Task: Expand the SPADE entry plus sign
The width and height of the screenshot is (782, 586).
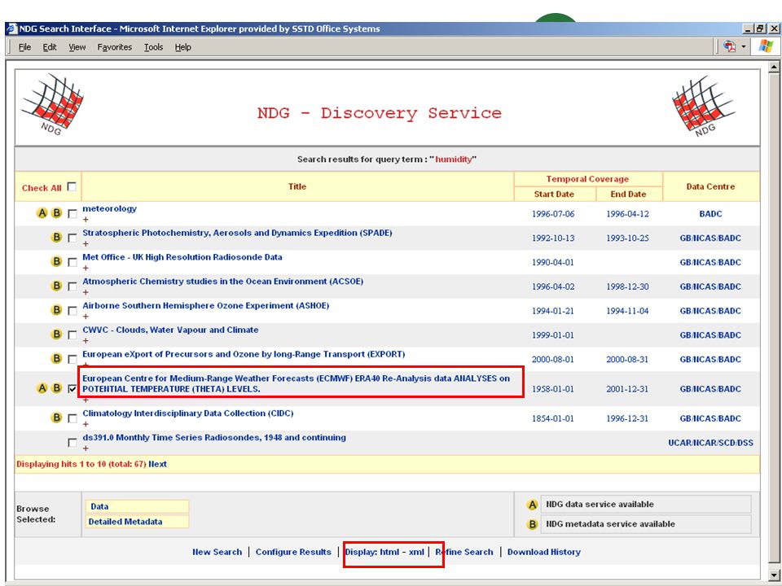Action: tap(86, 243)
